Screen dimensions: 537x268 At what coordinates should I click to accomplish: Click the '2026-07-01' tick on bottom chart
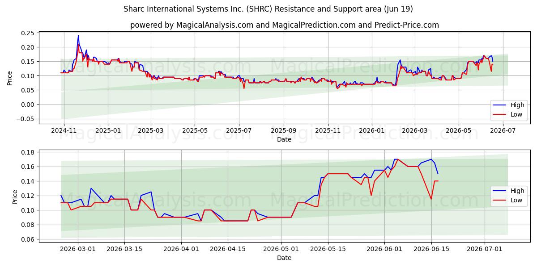485,249
